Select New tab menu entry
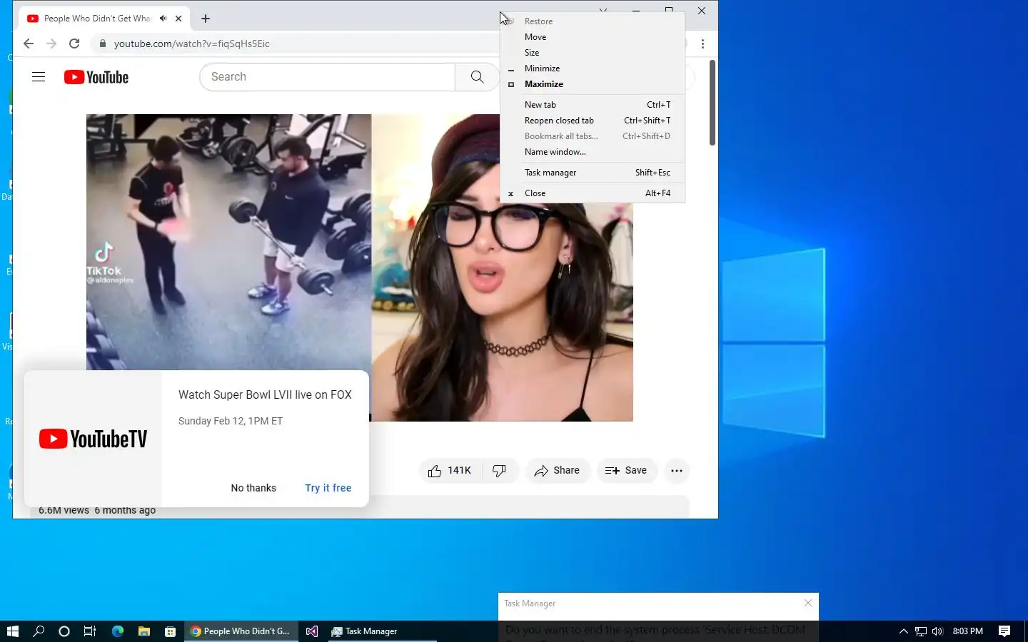This screenshot has height=642, width=1028. point(593,105)
